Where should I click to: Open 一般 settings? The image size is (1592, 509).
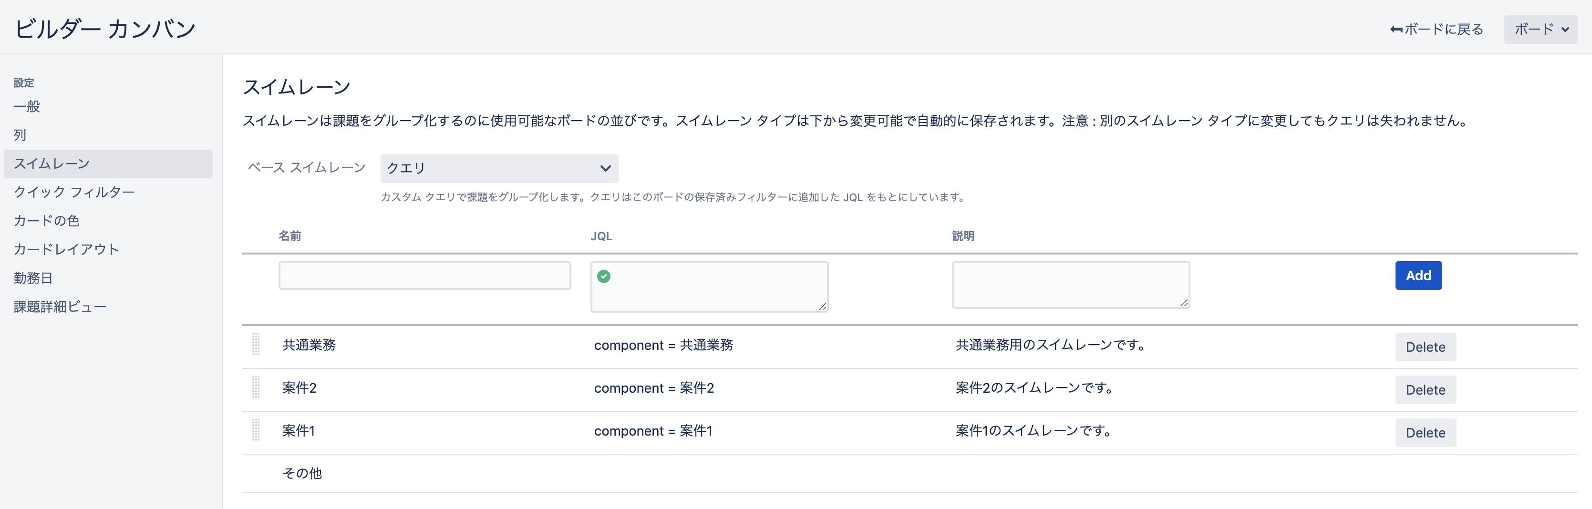27,106
